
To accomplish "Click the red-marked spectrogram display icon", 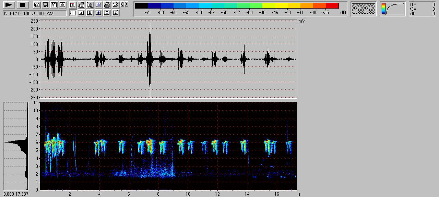I will [x=73, y=5].
